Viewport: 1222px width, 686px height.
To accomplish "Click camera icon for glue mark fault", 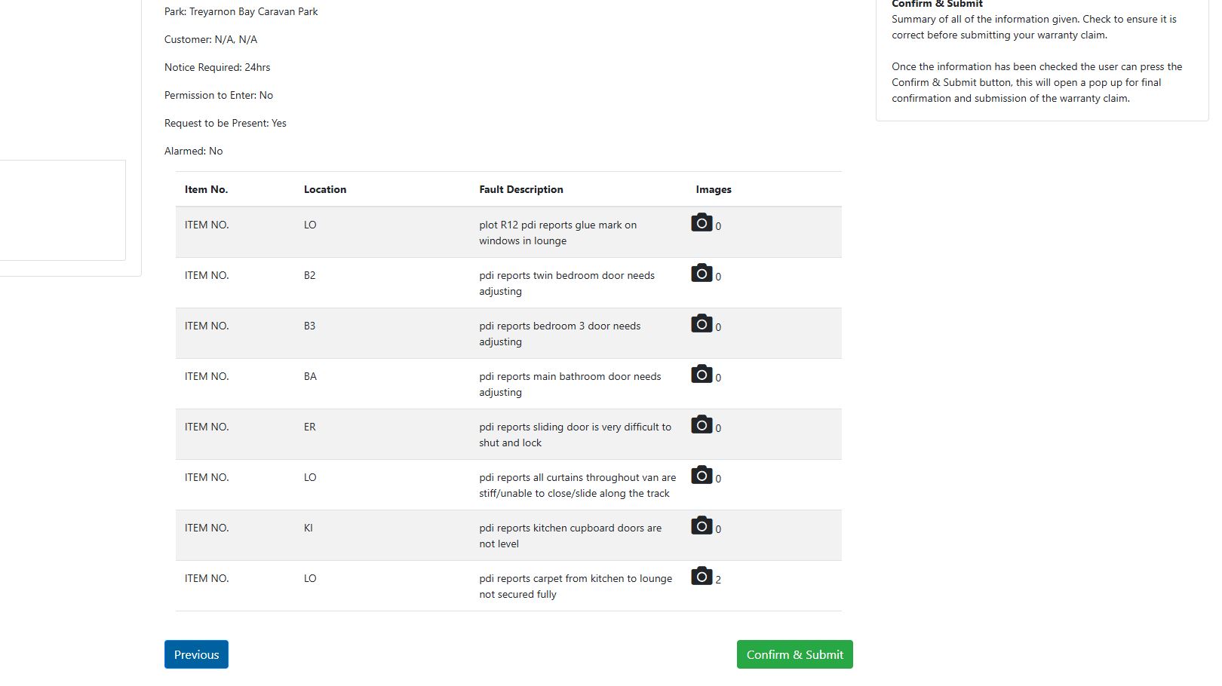I will [x=702, y=223].
